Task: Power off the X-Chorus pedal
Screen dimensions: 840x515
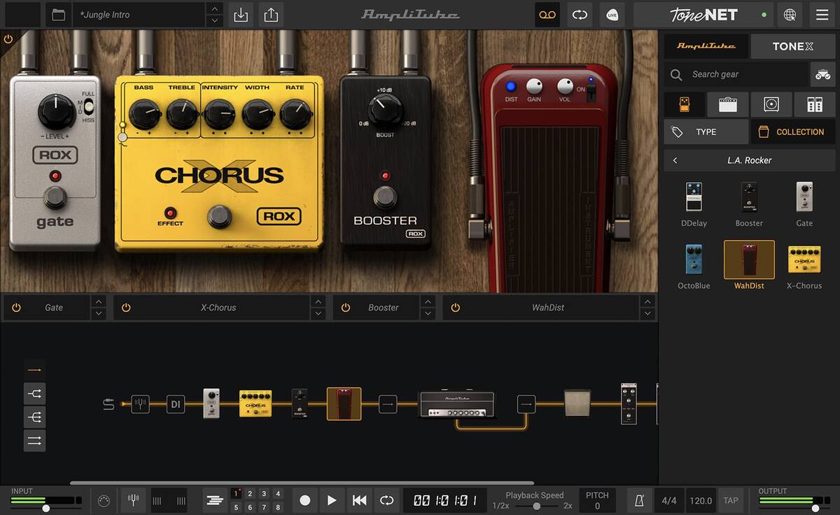Action: (125, 307)
